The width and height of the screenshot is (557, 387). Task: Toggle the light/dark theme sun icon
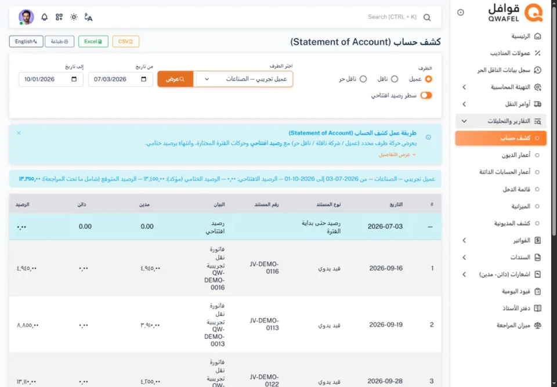pyautogui.click(x=74, y=17)
